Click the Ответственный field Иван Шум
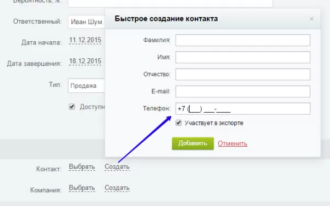Image resolution: width=330 pixels, height=206 pixels. click(86, 21)
